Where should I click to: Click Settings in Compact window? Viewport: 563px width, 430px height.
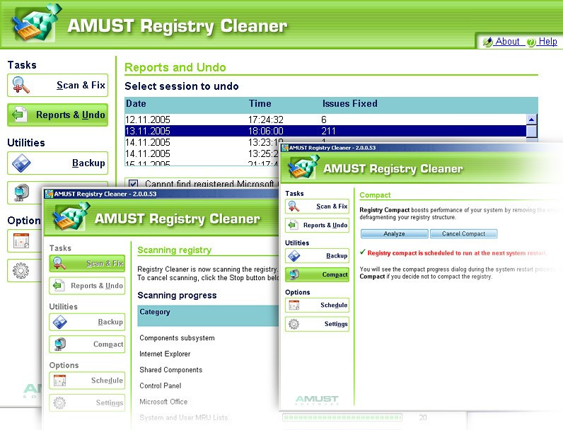[317, 324]
